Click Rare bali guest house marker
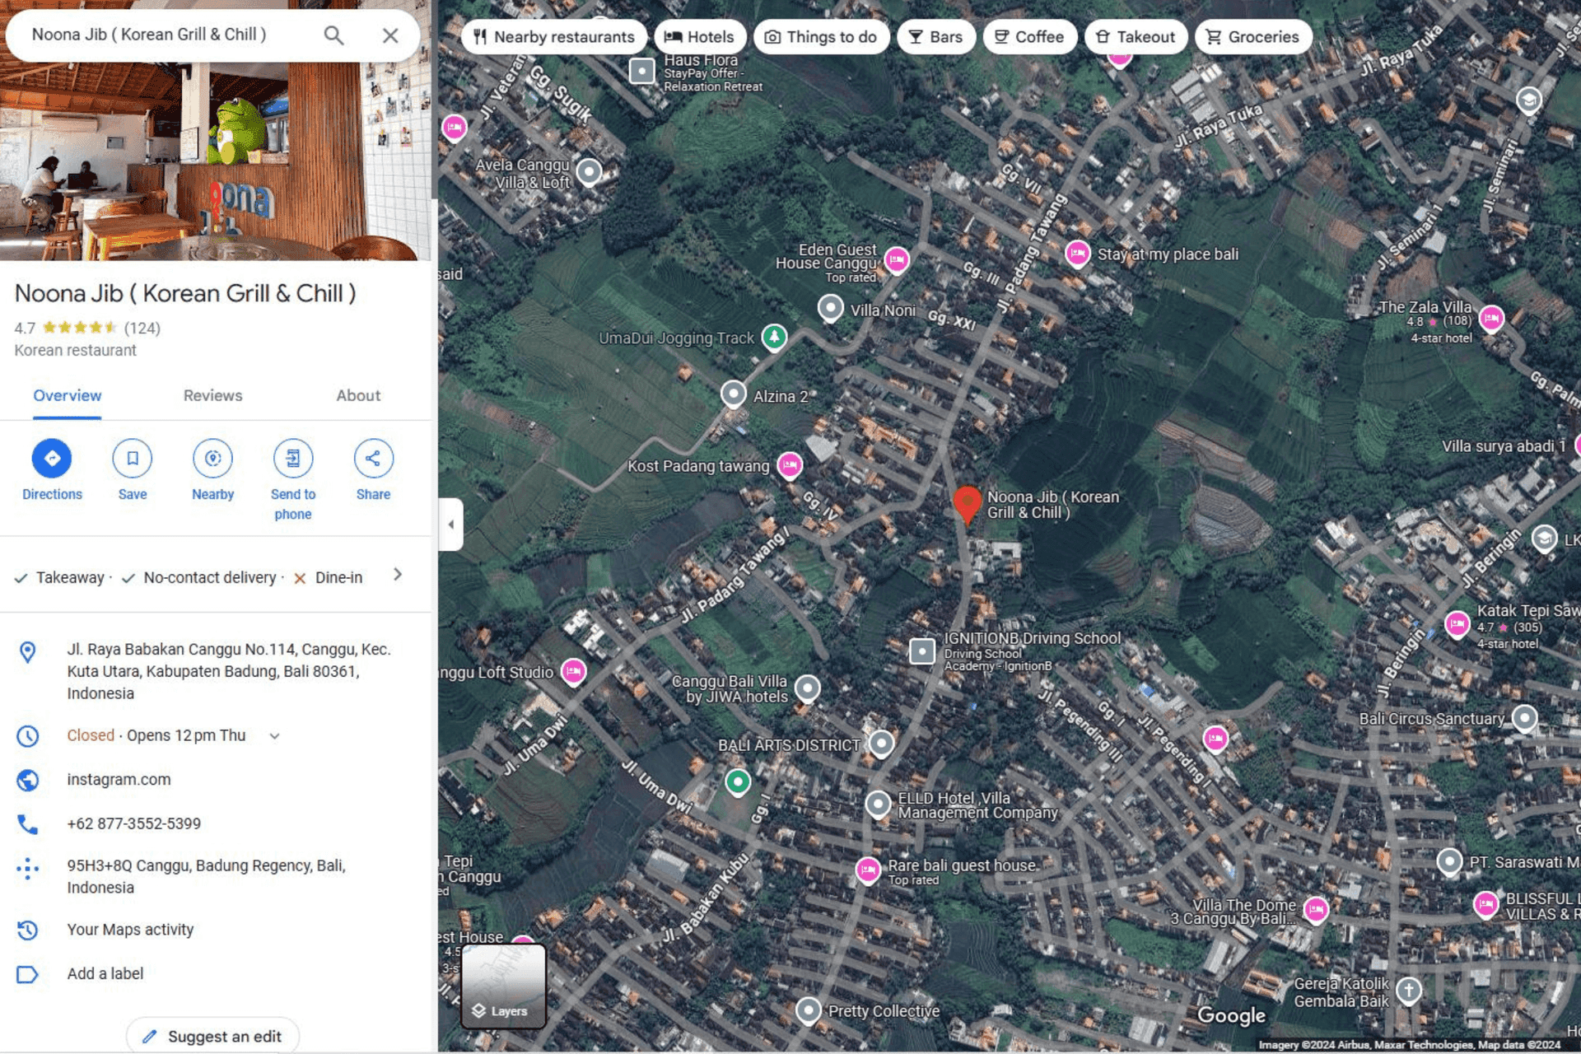This screenshot has width=1581, height=1054. 868,870
